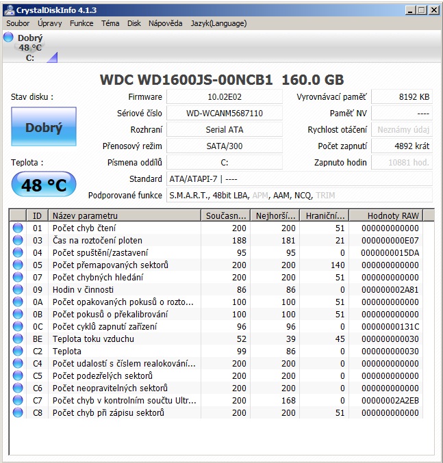Click status orb for row ID 0A
The height and width of the screenshot is (463, 443).
18,302
